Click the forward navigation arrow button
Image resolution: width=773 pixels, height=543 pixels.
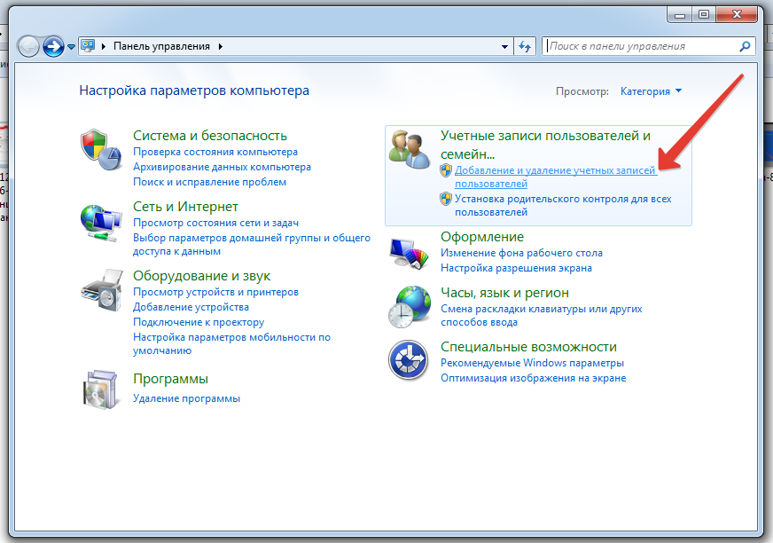(53, 46)
